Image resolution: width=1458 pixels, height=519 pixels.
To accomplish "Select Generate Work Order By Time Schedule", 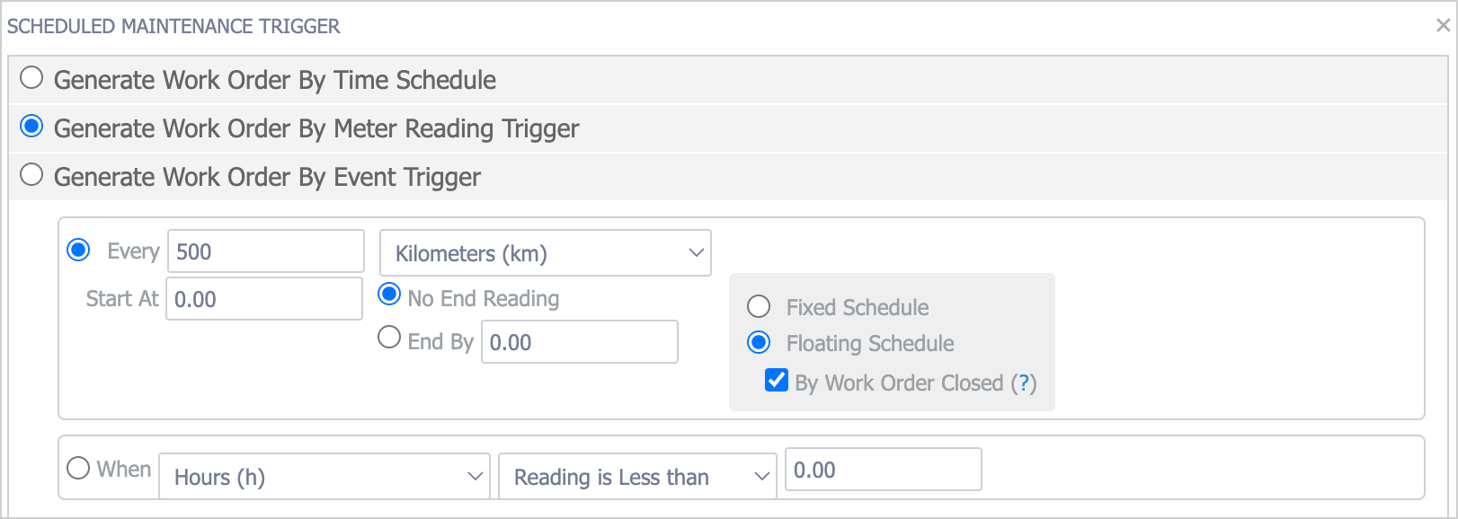I will tap(31, 78).
